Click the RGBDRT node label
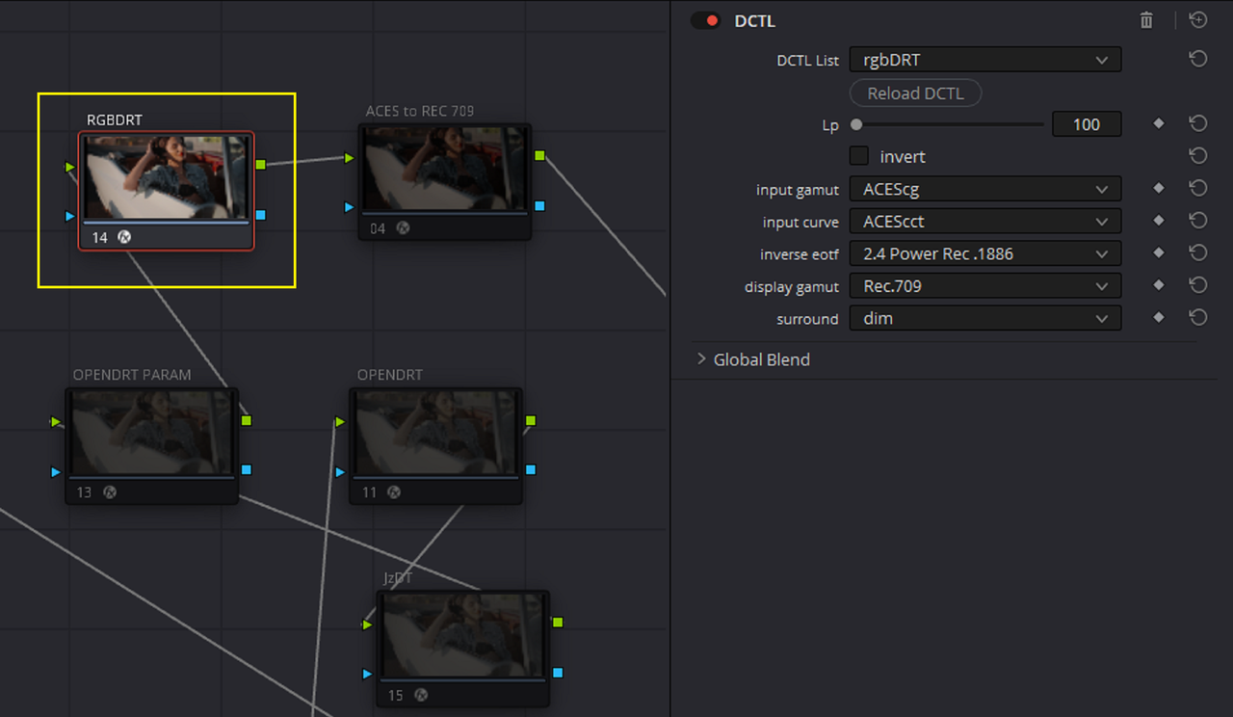The height and width of the screenshot is (717, 1233). 115,119
